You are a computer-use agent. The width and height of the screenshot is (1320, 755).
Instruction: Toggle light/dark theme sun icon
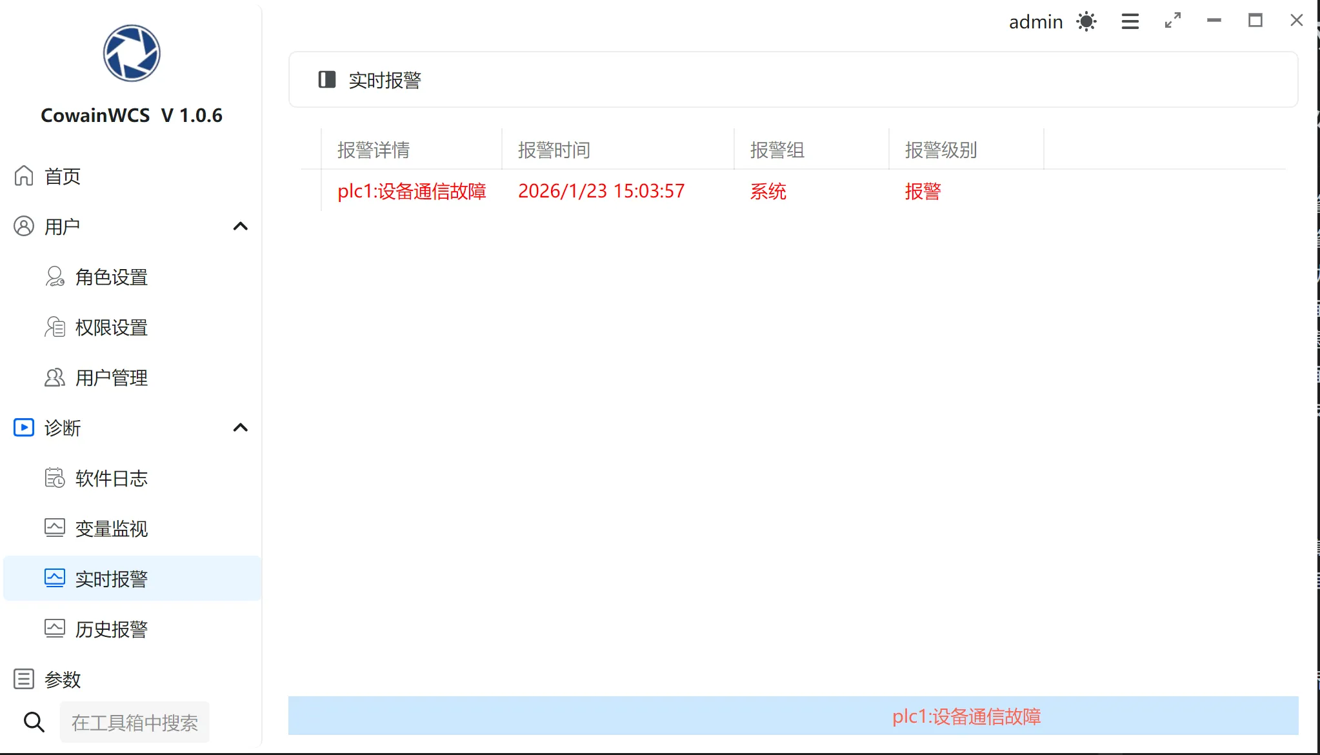pyautogui.click(x=1086, y=21)
